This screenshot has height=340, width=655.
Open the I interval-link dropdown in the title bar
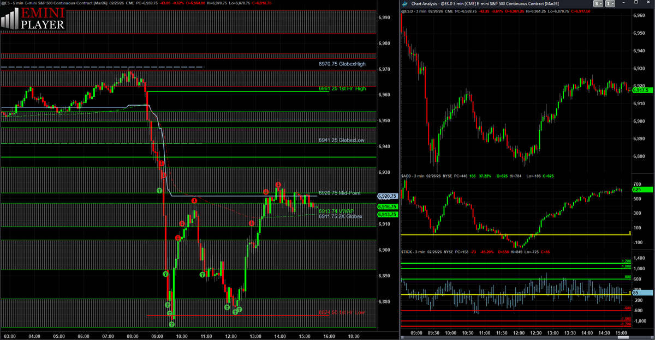tap(611, 4)
